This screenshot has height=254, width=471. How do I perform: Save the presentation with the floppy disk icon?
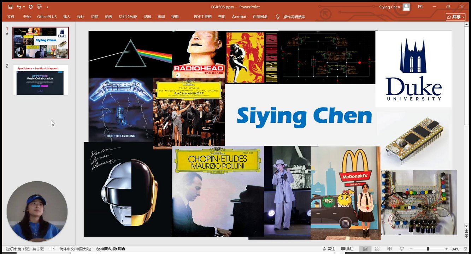(x=10, y=7)
